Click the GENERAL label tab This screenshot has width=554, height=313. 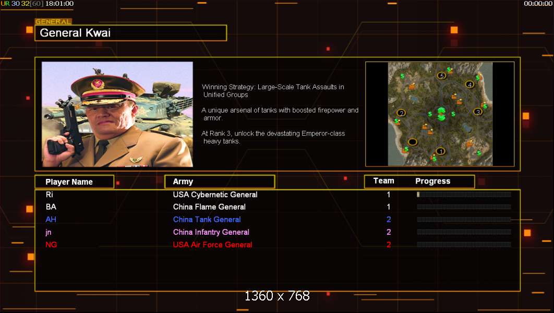point(53,21)
